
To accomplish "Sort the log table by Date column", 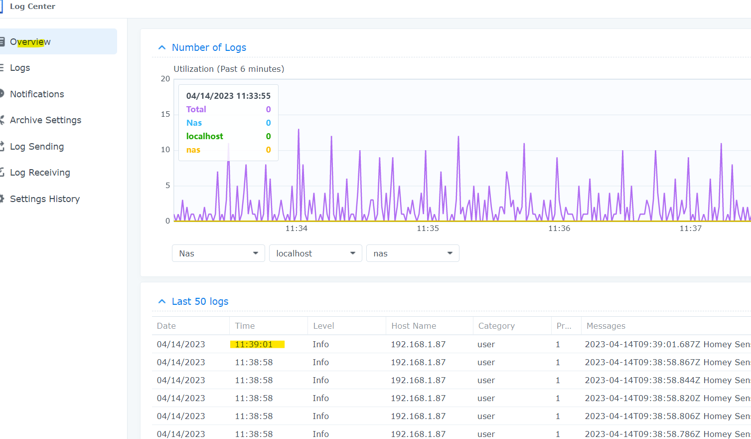I will 190,326.
